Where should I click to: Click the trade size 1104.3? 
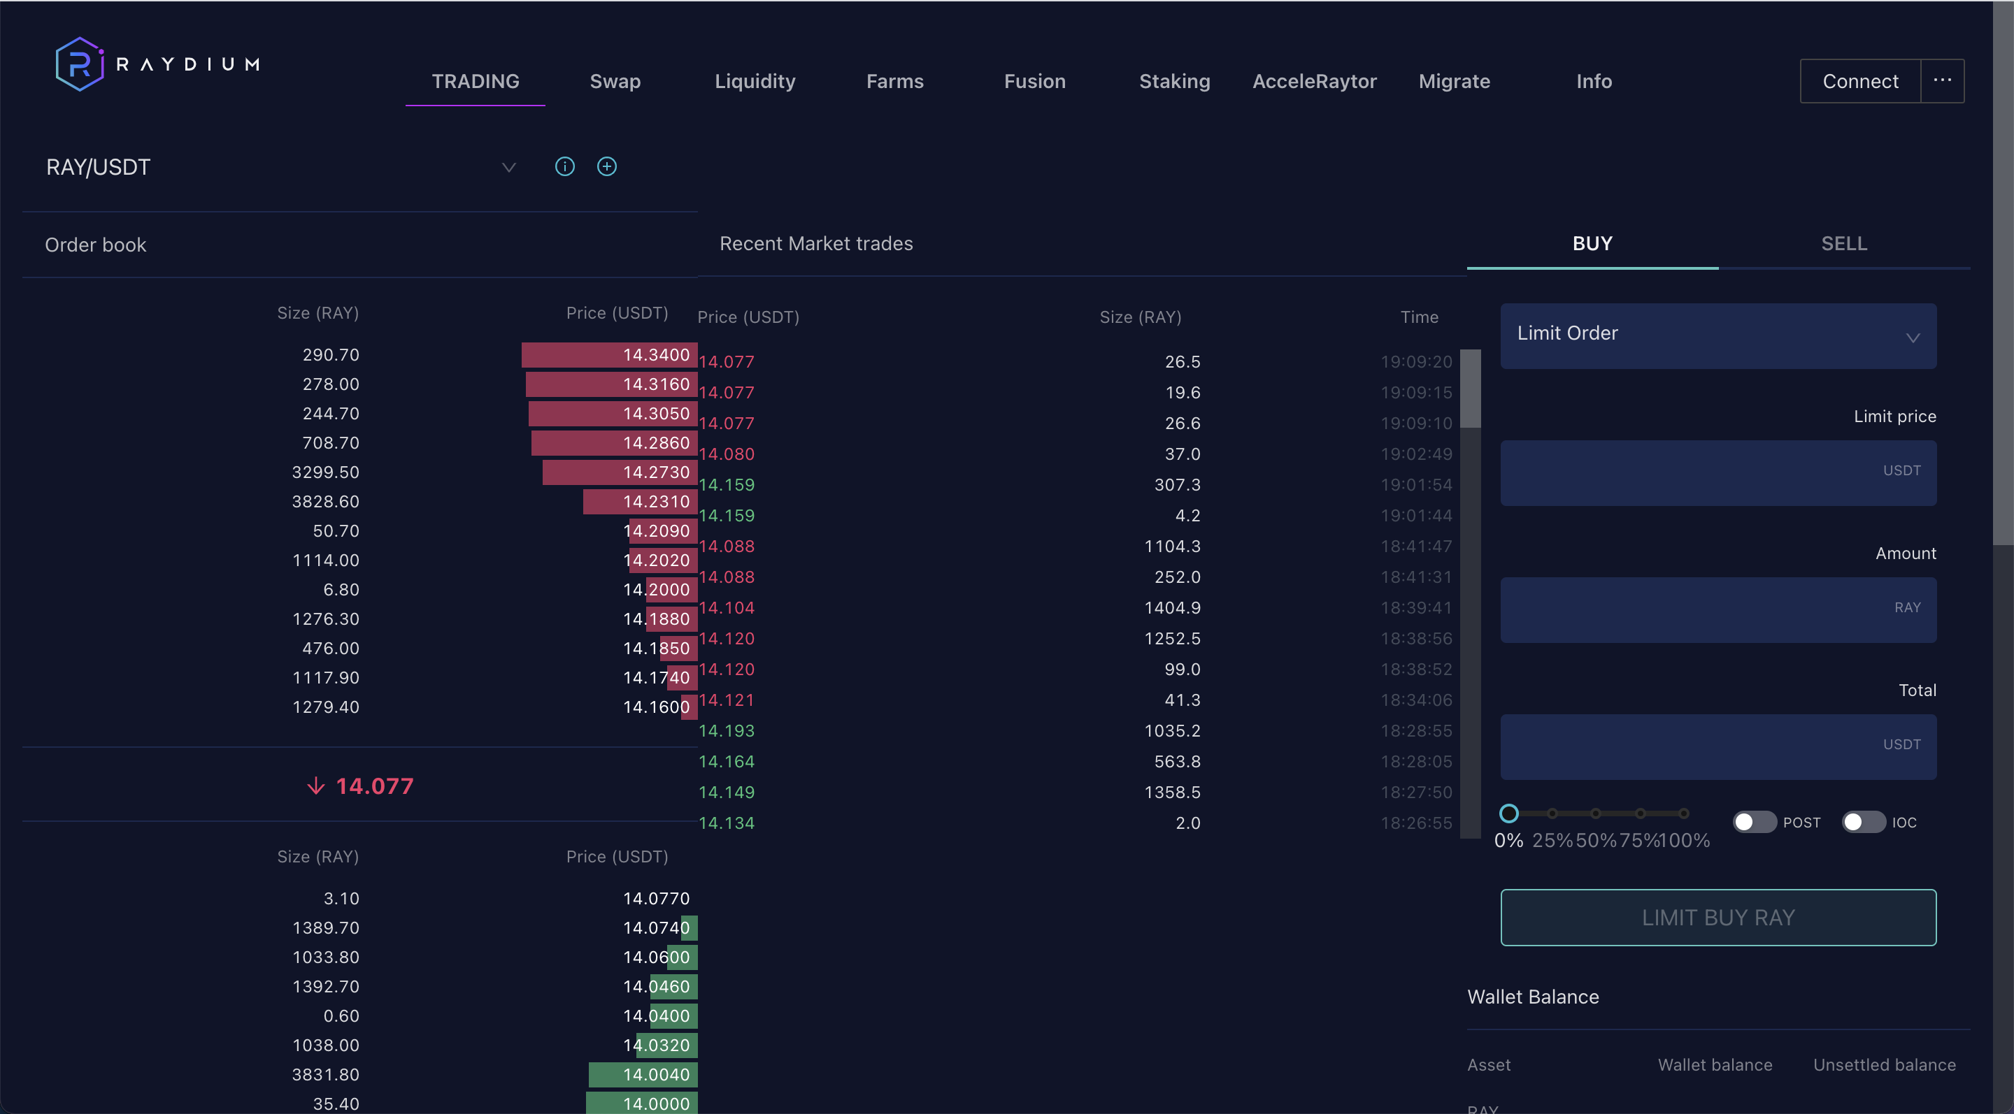click(x=1172, y=546)
